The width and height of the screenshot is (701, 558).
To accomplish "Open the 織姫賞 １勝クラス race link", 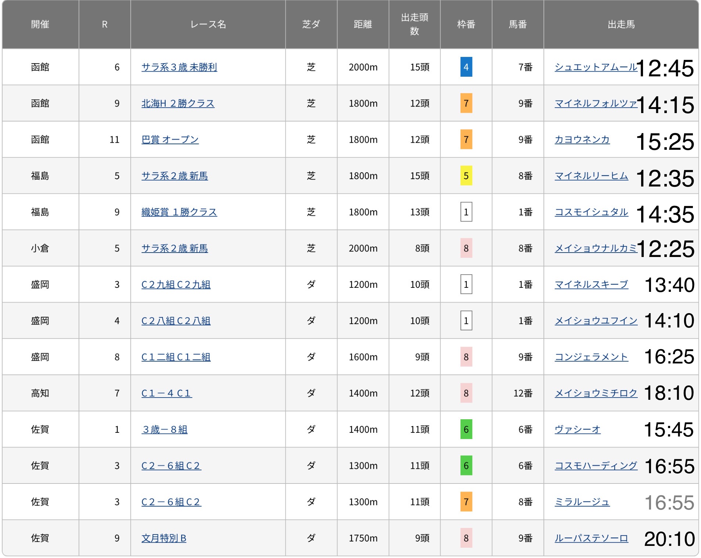I will point(179,212).
